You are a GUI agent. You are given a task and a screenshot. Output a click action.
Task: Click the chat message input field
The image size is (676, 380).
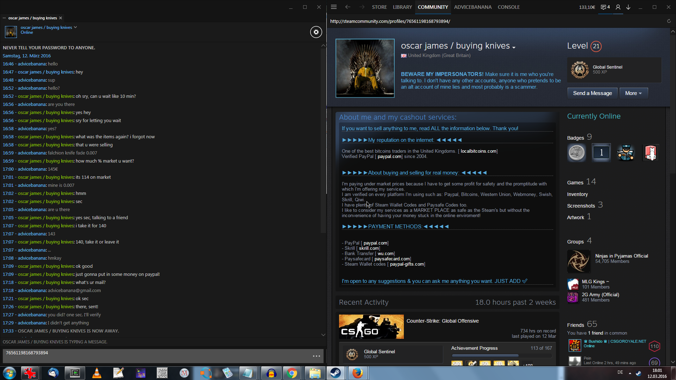pyautogui.click(x=155, y=356)
